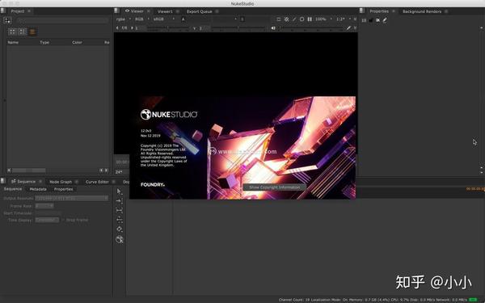The height and width of the screenshot is (303, 485).
Task: Sort bin by Type column header
Action: [x=44, y=42]
